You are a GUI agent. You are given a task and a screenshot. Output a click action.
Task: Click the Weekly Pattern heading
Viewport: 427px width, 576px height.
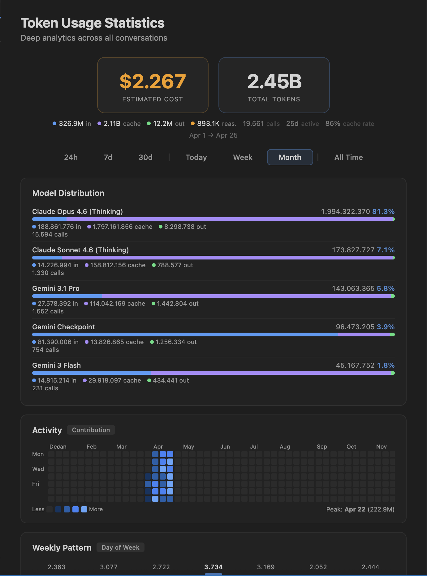tap(62, 548)
